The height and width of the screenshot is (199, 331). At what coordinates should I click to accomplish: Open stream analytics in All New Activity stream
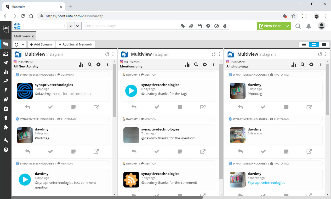tap(81, 64)
